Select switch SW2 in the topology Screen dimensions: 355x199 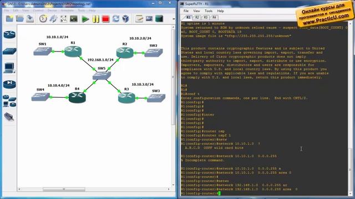point(154,53)
